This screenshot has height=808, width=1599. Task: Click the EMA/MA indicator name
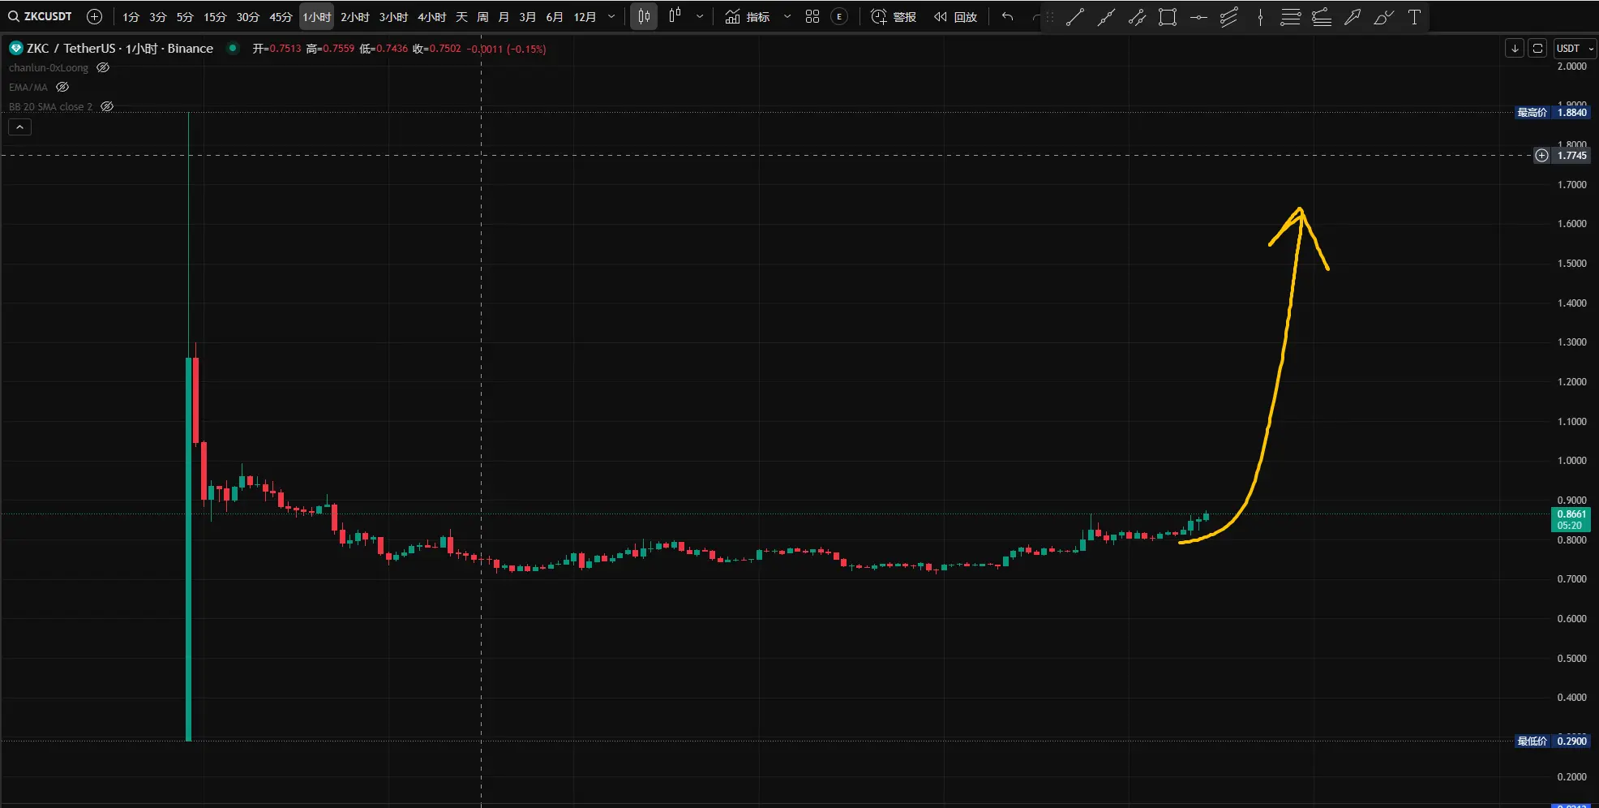click(x=28, y=87)
